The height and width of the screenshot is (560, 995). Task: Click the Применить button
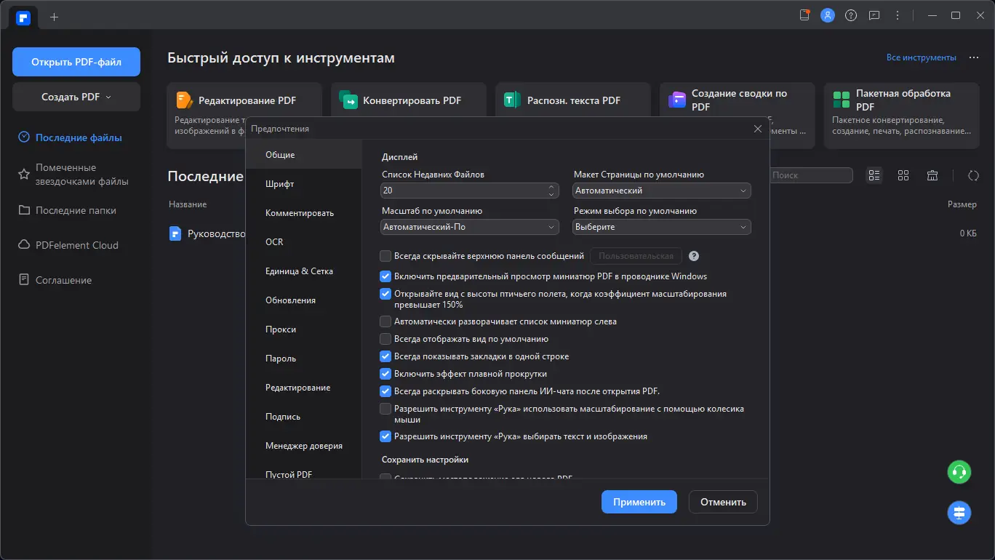point(639,502)
